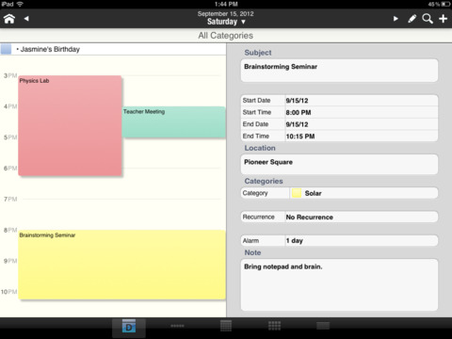Add new event with plus icon
This screenshot has height=339, width=452.
(x=444, y=19)
